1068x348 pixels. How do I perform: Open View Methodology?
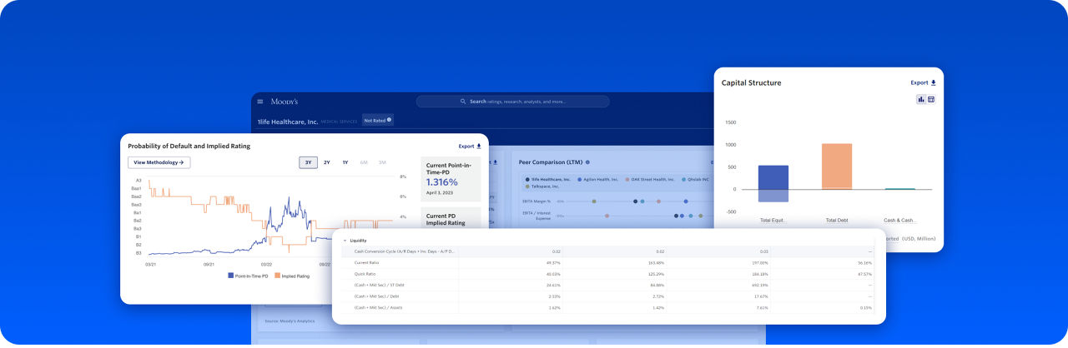coord(159,162)
